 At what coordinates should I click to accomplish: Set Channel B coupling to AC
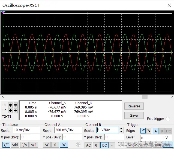point(88,145)
